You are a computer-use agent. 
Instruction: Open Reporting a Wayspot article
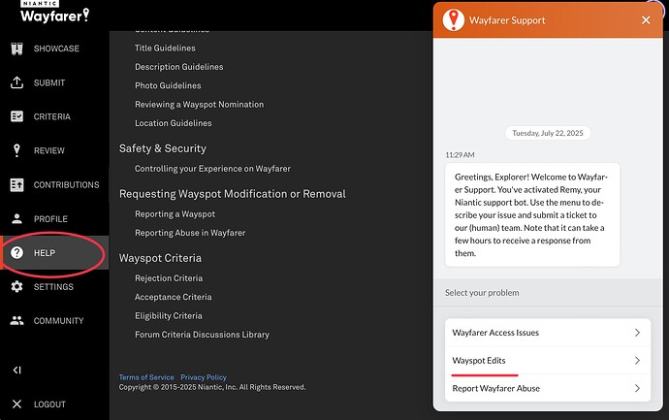click(175, 214)
